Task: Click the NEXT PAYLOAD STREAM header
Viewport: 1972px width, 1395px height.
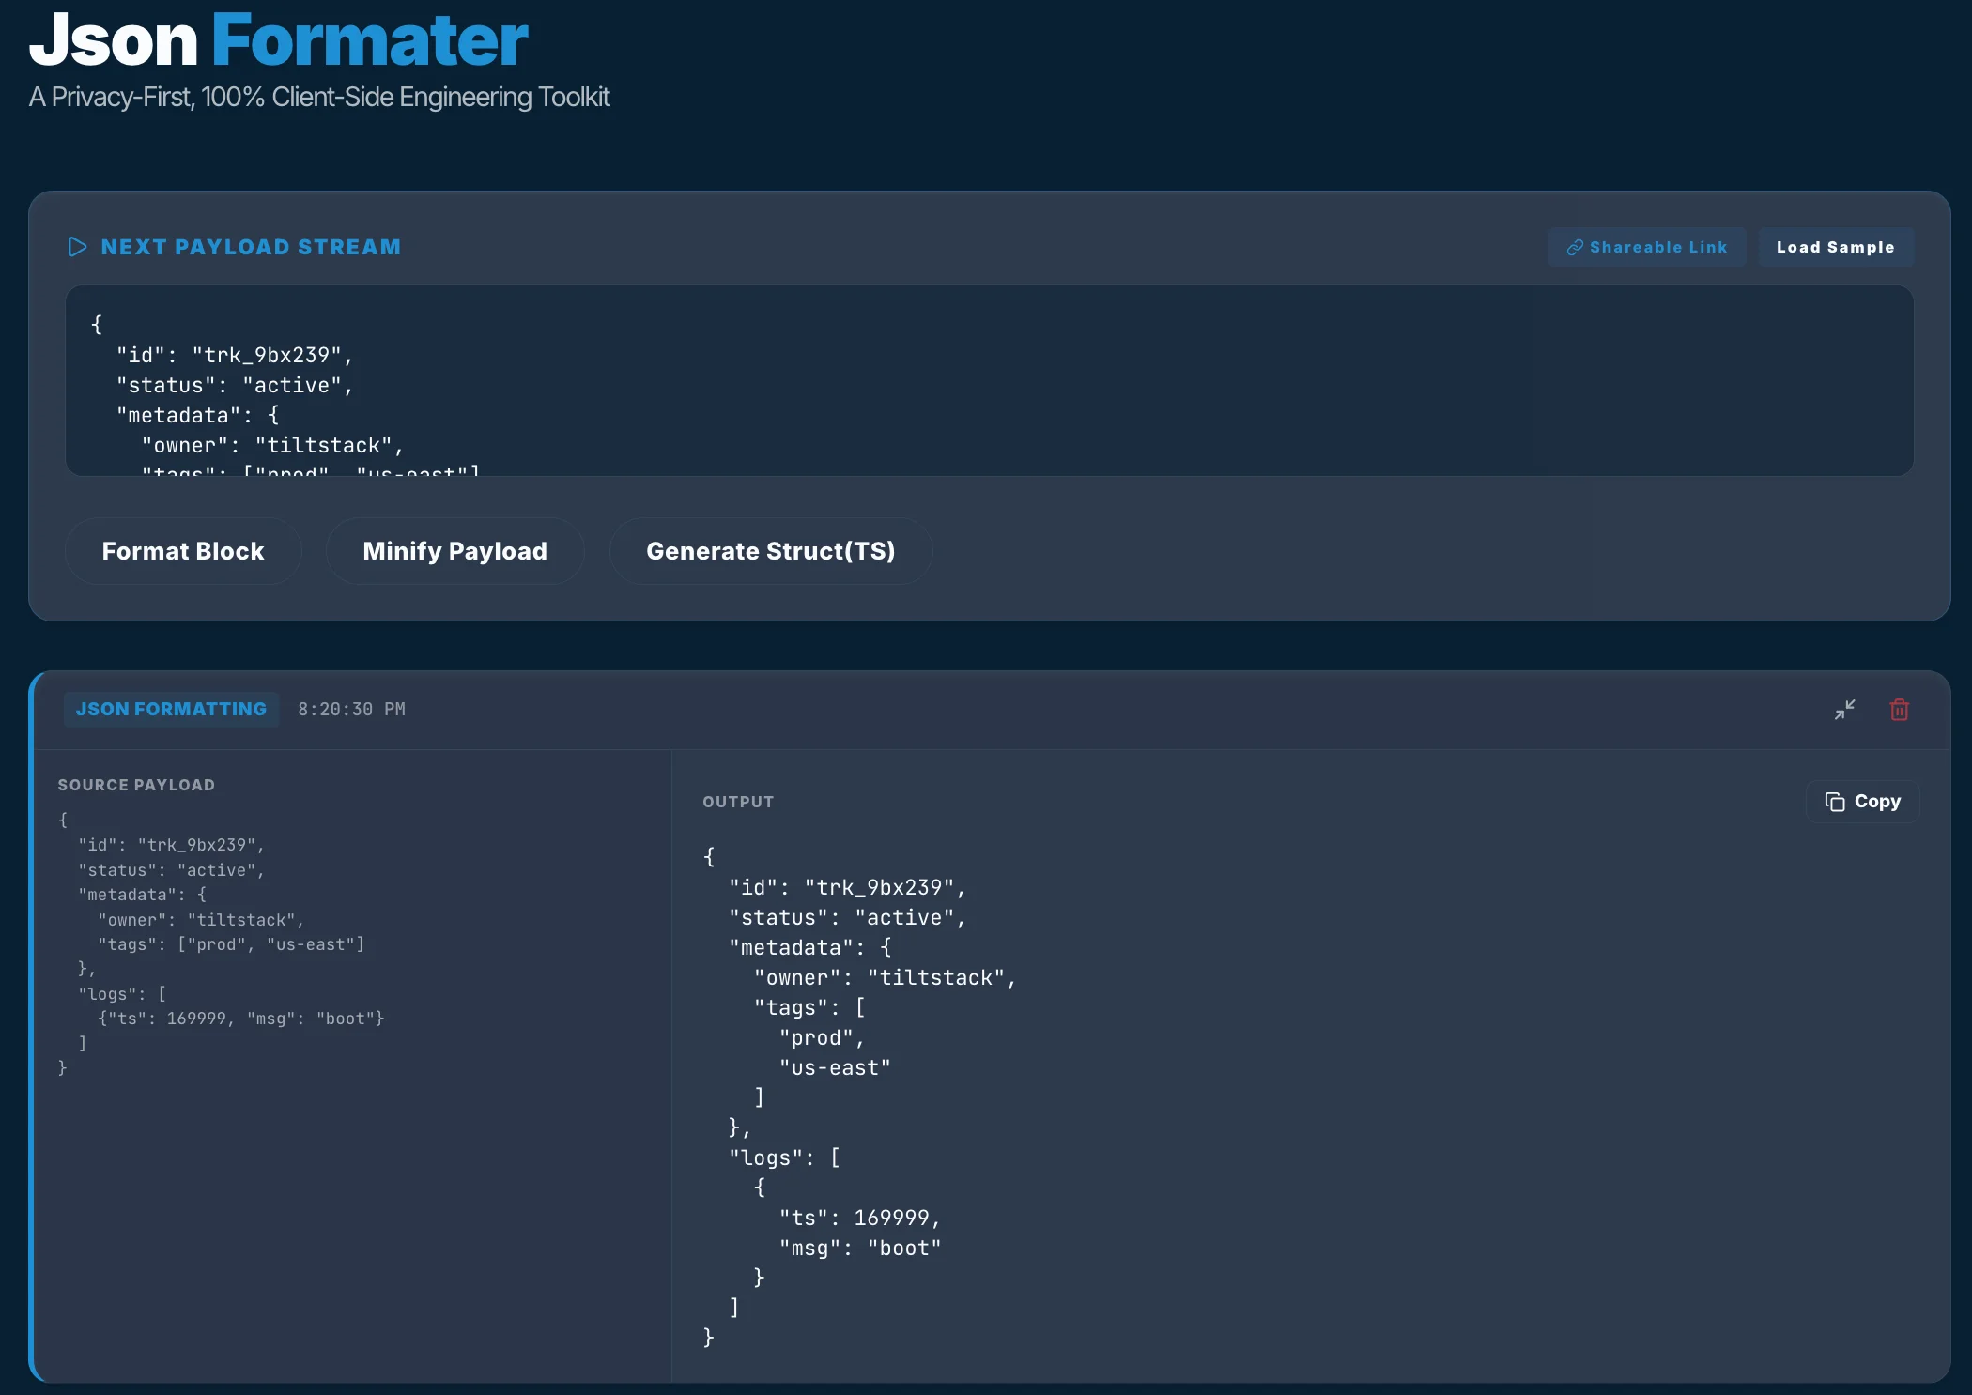Action: 250,247
